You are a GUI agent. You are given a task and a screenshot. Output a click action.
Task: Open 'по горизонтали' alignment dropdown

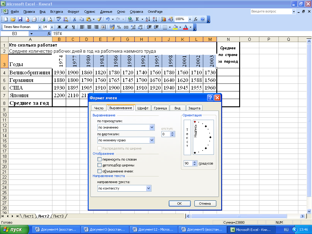[x=152, y=127]
